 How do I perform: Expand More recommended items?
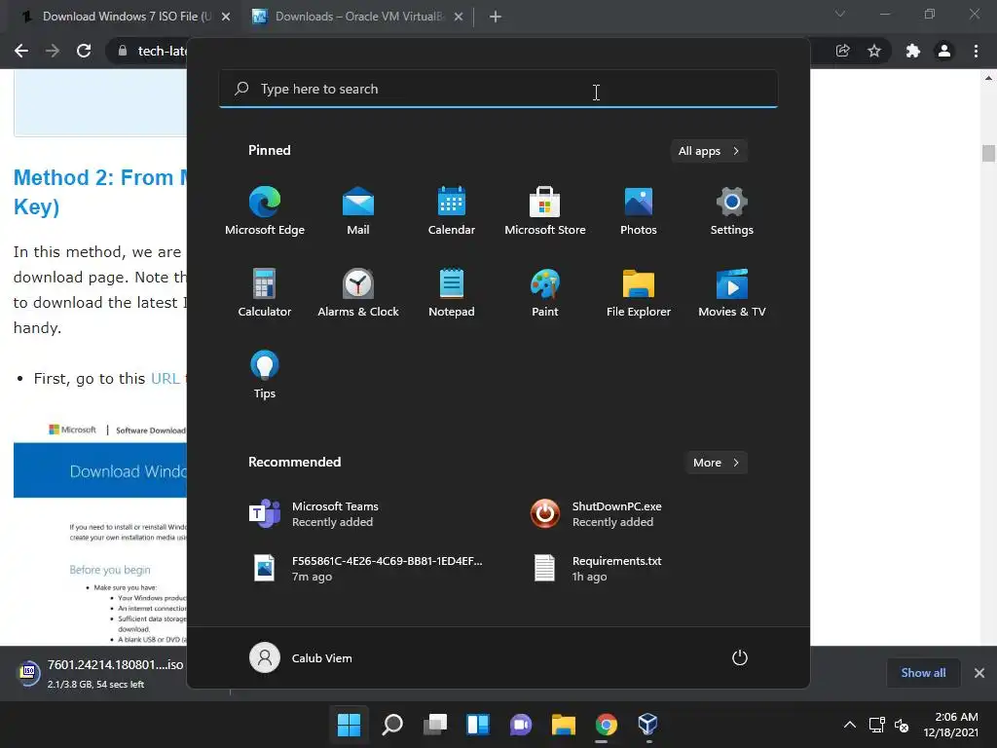click(716, 463)
